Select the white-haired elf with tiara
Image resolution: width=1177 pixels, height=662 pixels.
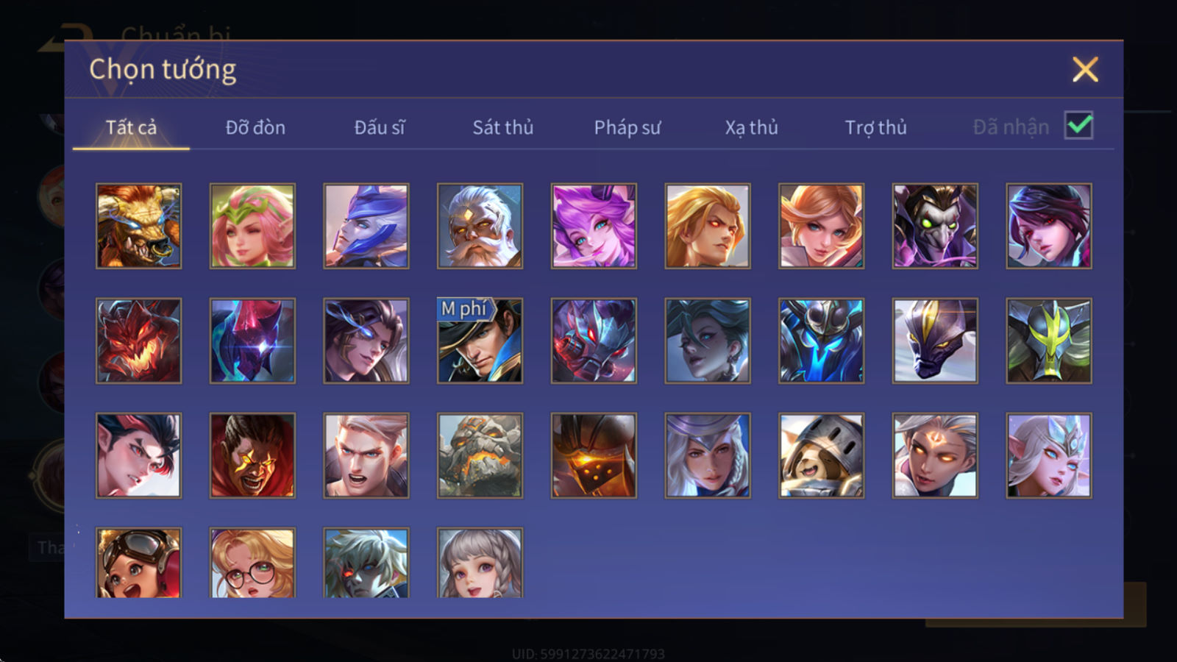[1049, 455]
